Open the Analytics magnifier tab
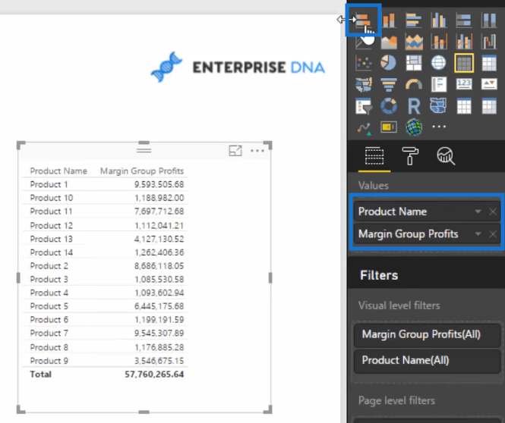This screenshot has width=505, height=423. 446,156
